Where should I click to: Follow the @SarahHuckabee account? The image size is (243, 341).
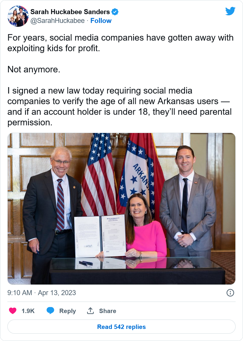(101, 21)
